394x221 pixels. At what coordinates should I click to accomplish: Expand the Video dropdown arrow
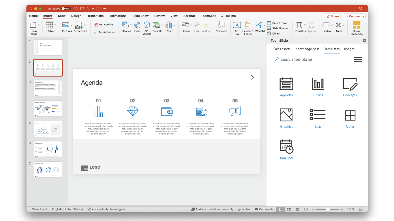[331, 25]
